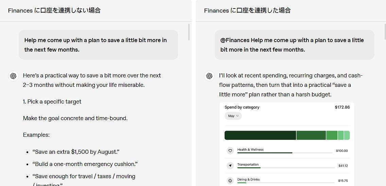Click the Transportation category label
The width and height of the screenshot is (386, 186).
[248, 164]
